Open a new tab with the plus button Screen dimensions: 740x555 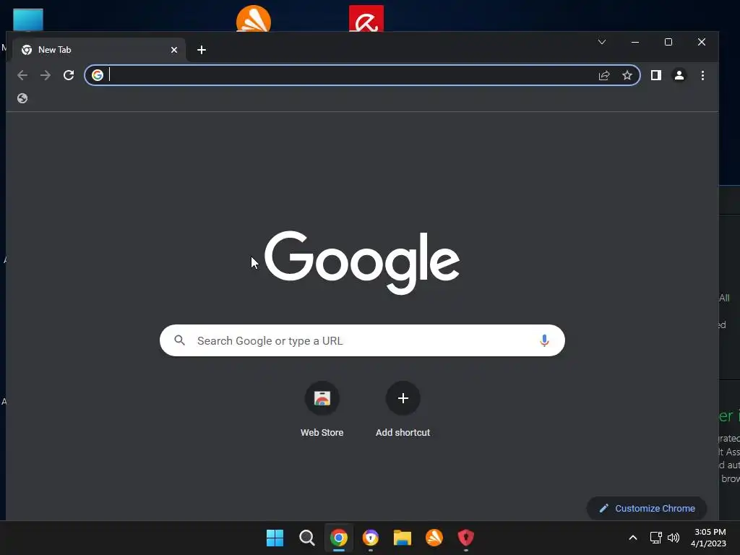[202, 50]
